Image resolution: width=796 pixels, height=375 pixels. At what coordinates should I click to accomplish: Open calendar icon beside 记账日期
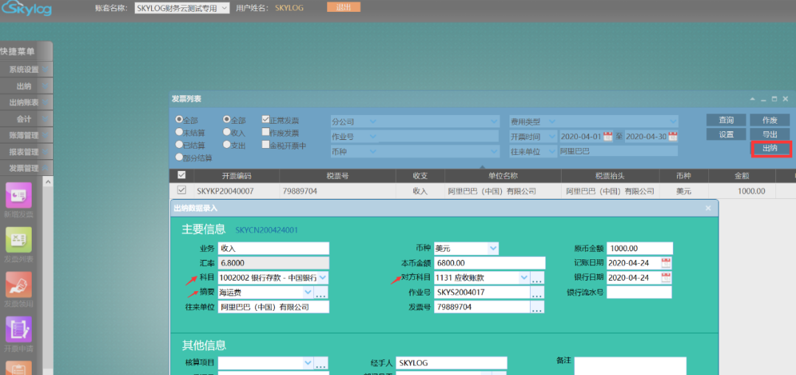coord(666,263)
